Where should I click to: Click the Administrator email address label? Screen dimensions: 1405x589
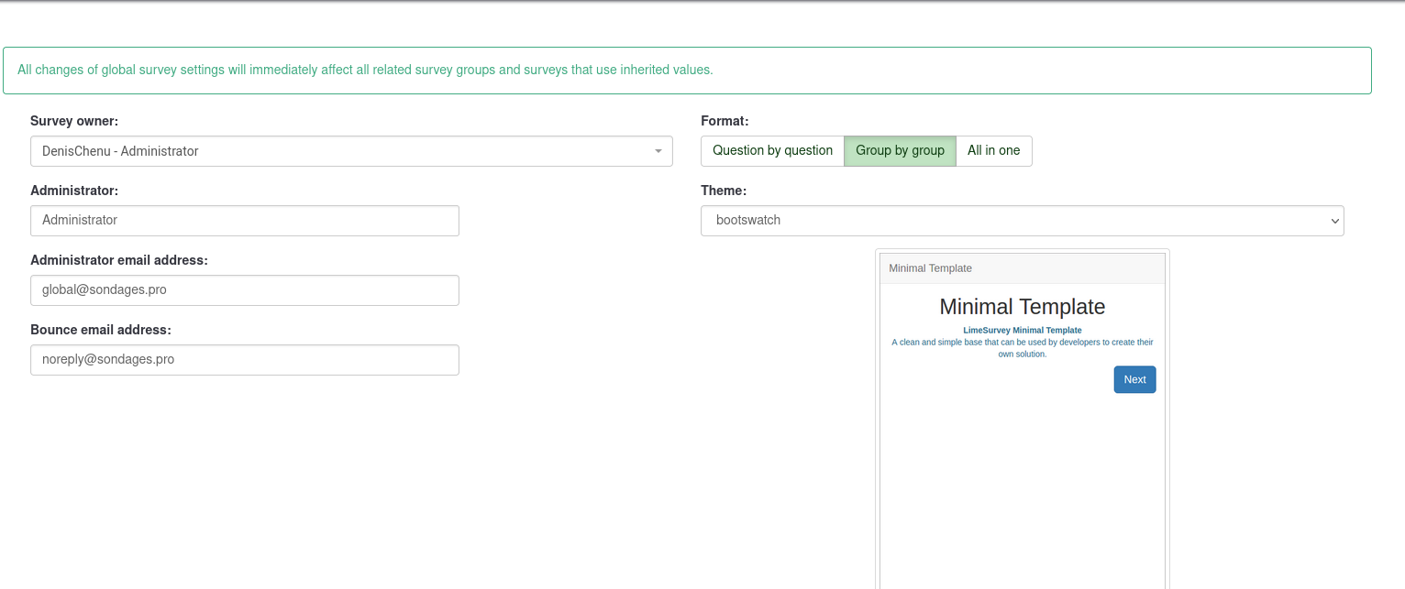(119, 260)
